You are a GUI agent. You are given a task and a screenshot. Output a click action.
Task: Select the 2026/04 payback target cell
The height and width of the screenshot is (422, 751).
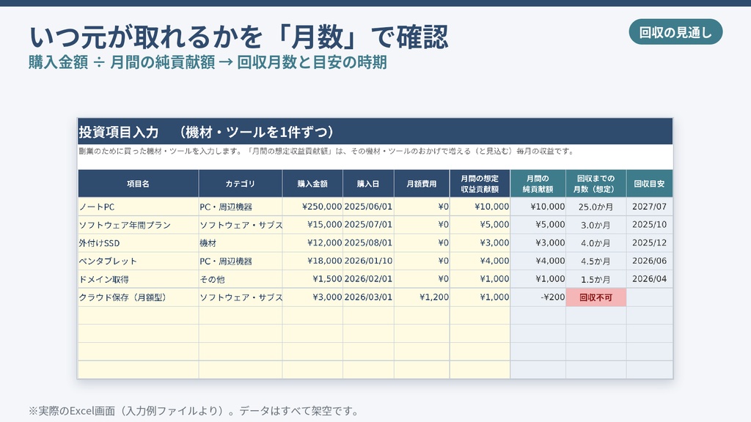pyautogui.click(x=650, y=279)
